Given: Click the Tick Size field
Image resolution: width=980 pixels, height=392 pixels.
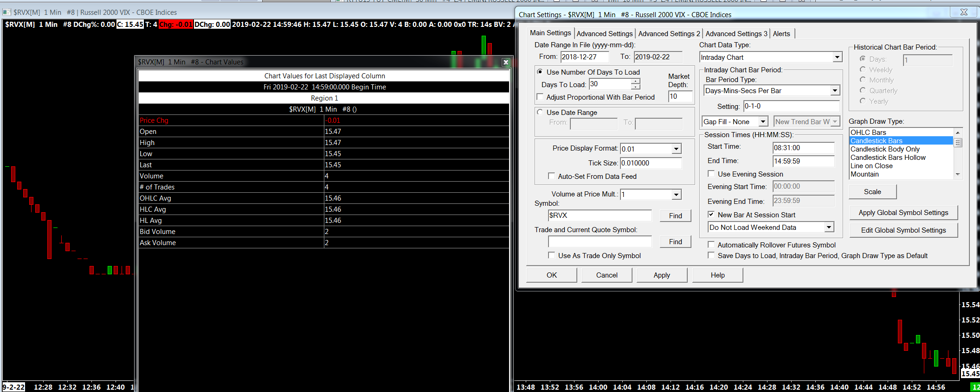Looking at the screenshot, I should (x=651, y=163).
